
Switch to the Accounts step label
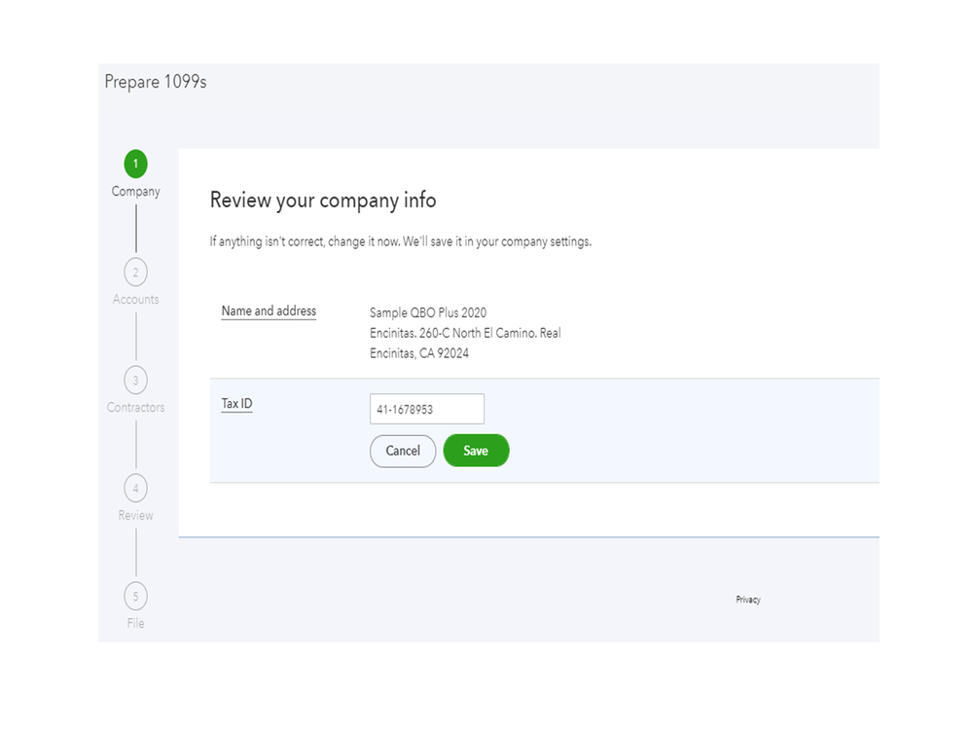pyautogui.click(x=135, y=300)
